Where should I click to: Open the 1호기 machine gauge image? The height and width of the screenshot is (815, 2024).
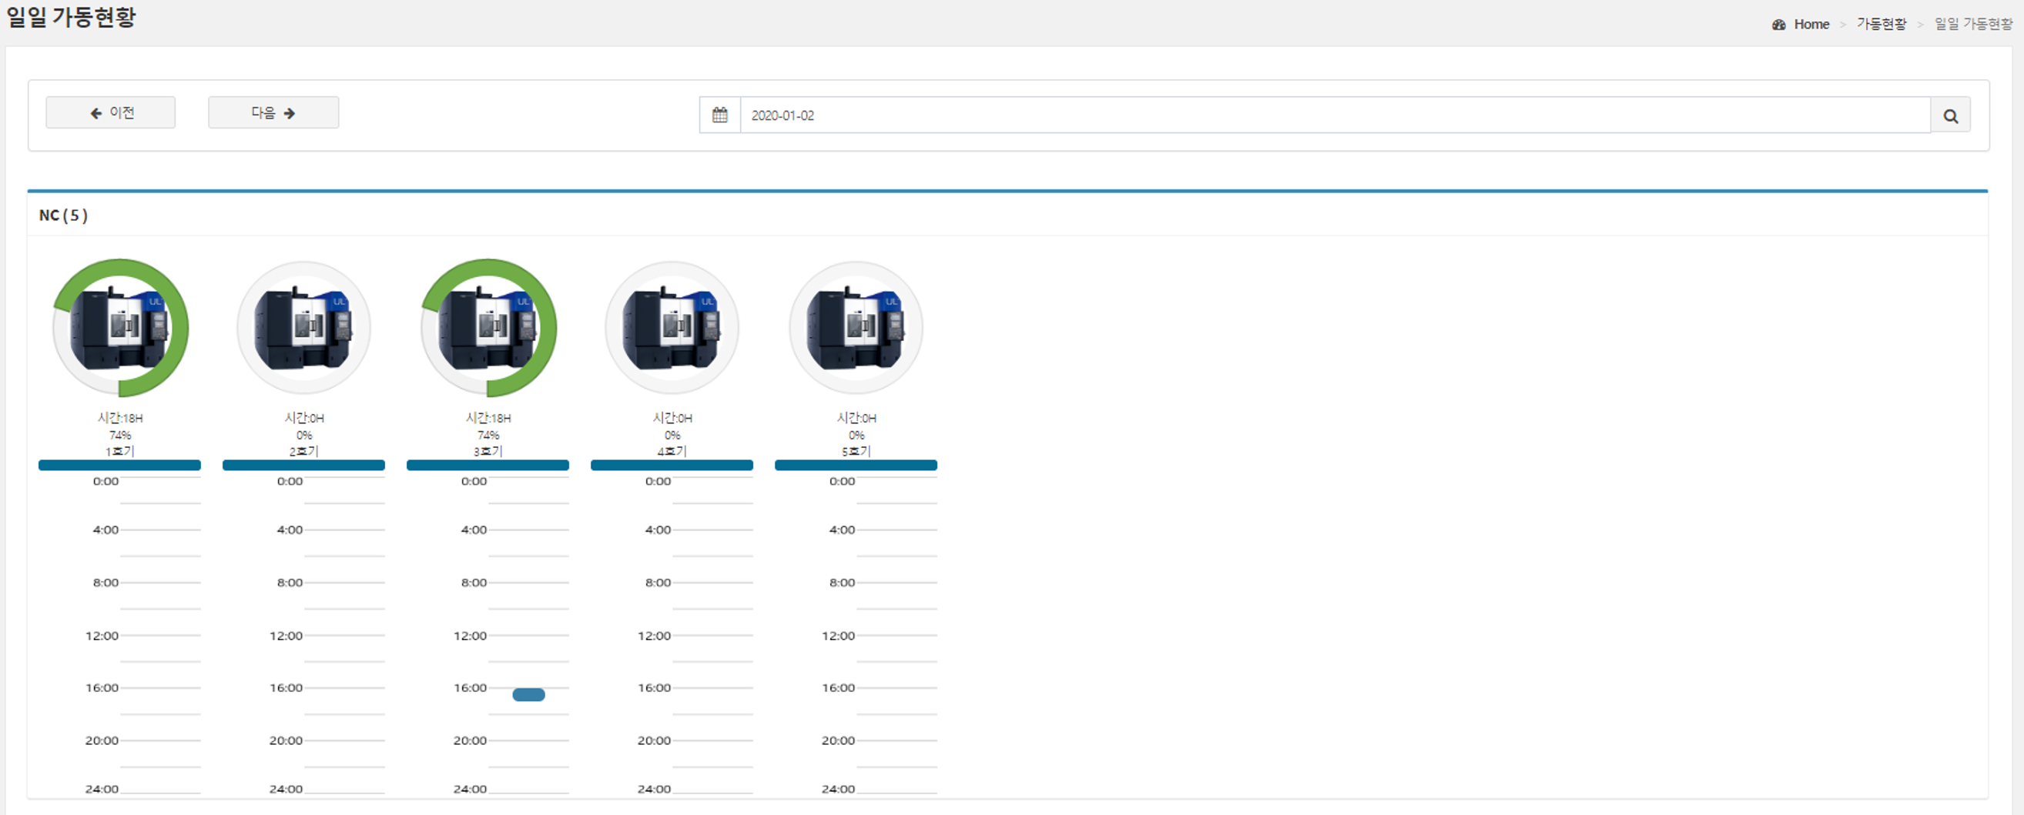120,327
